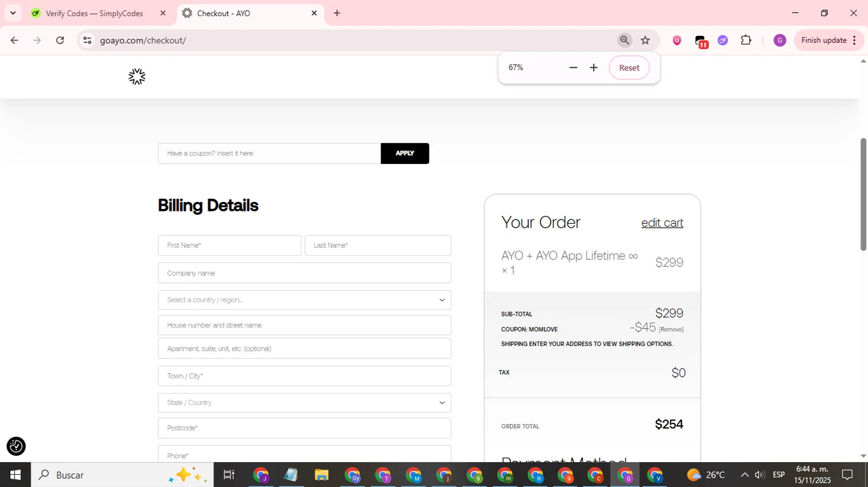The image size is (868, 487).
Task: Open the clock showing 6:44 a. m.
Action: [x=812, y=475]
